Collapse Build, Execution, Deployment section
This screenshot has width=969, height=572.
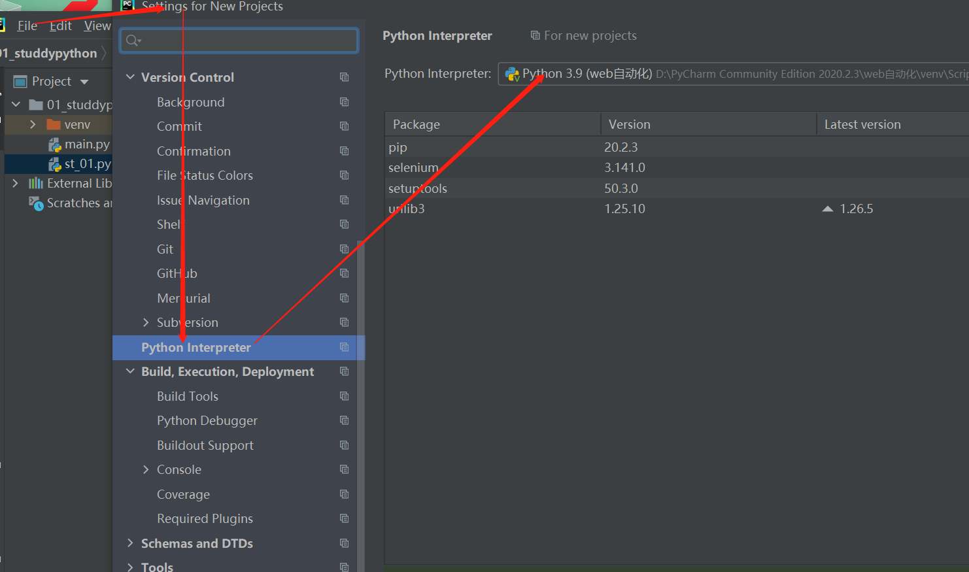130,371
